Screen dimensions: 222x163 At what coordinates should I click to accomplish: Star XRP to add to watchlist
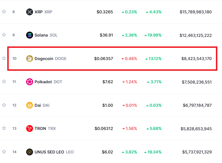click(4, 12)
